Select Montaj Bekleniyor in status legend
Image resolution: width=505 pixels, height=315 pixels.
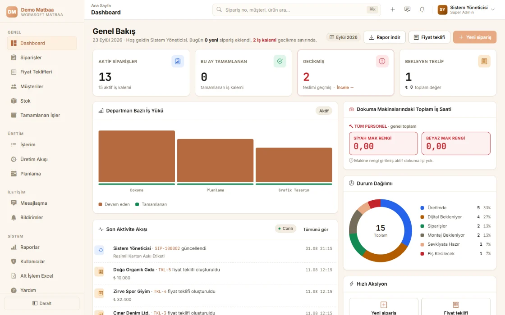tap(455, 235)
